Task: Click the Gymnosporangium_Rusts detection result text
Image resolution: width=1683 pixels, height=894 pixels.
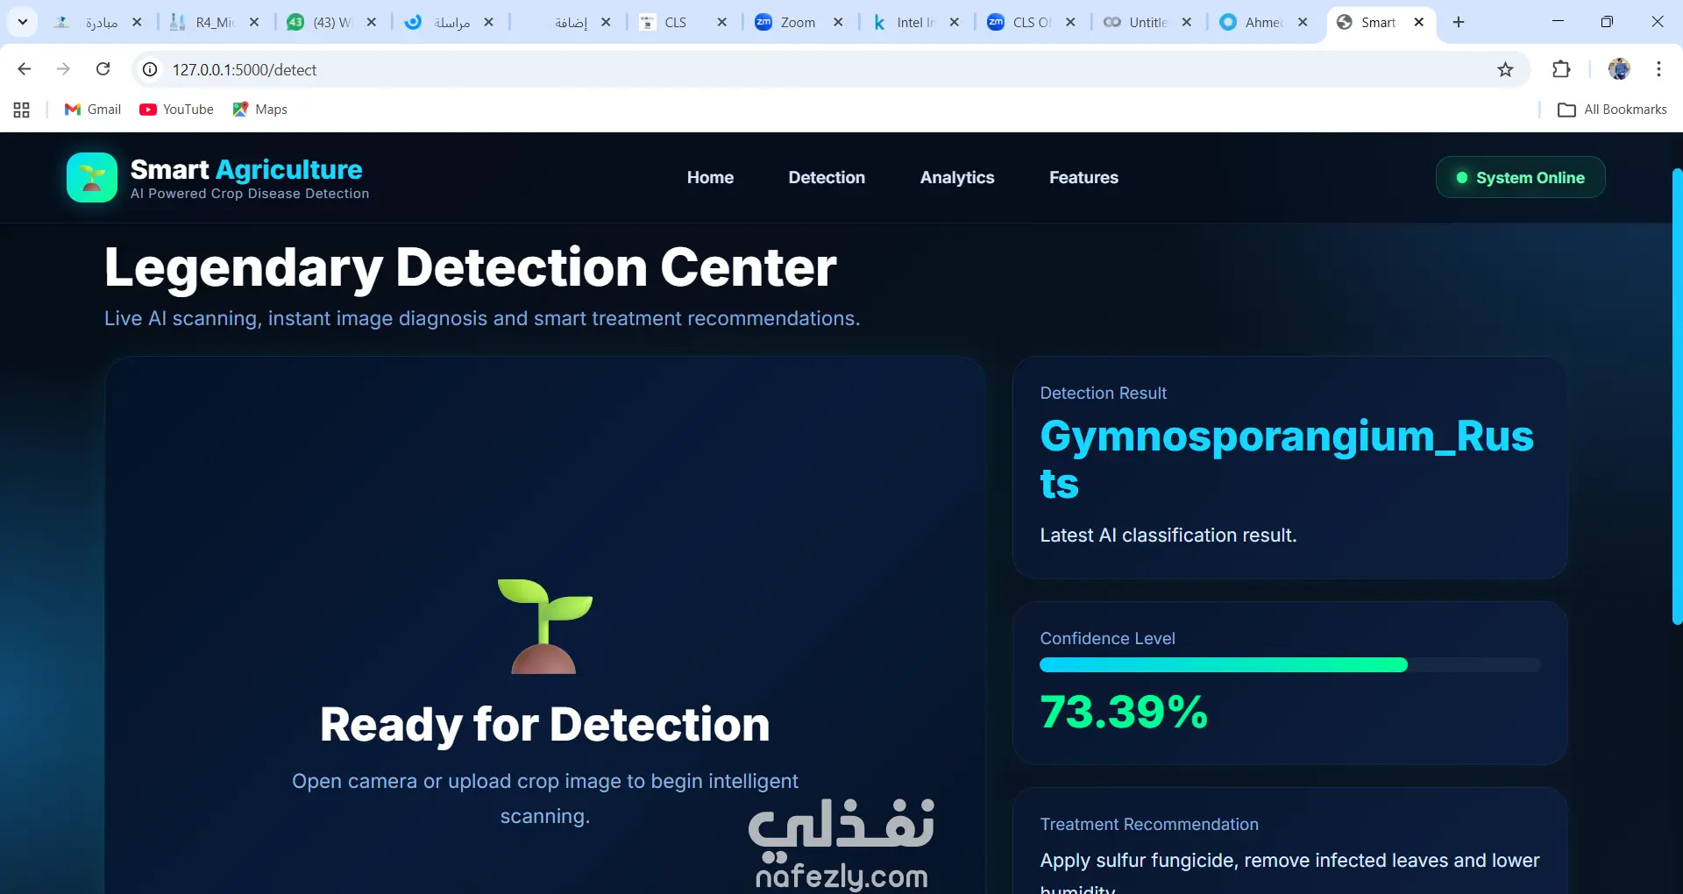Action: click(x=1287, y=459)
